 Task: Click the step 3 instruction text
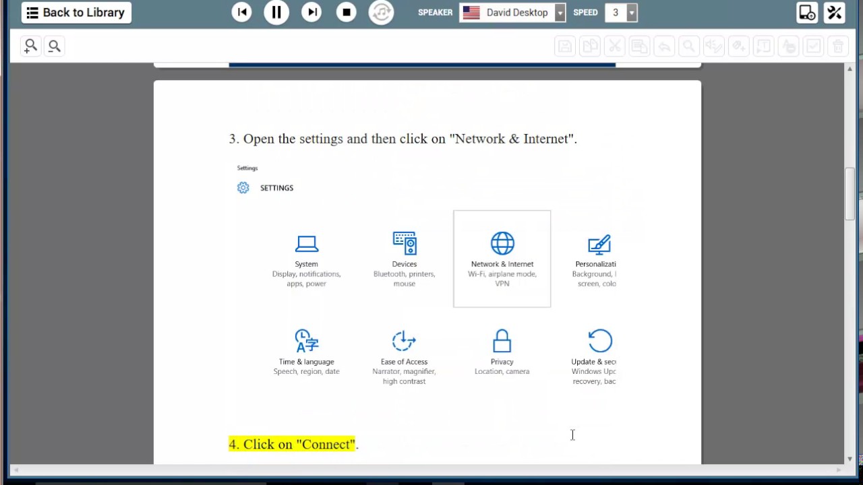point(403,139)
